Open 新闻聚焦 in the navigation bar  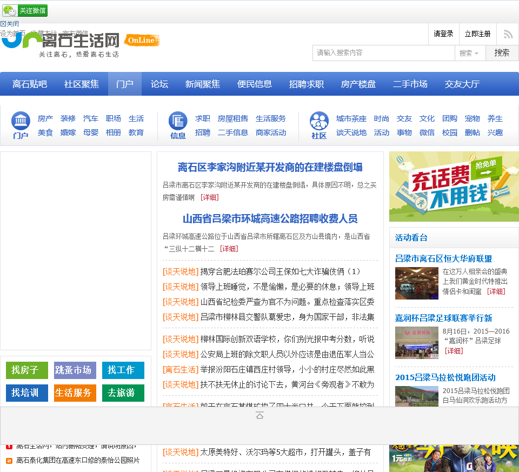pyautogui.click(x=203, y=84)
